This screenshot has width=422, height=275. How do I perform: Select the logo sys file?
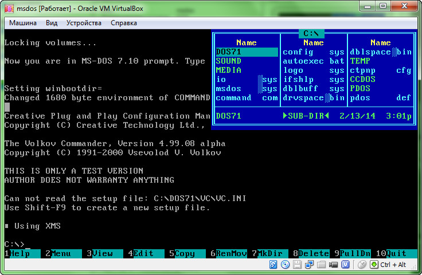314,70
